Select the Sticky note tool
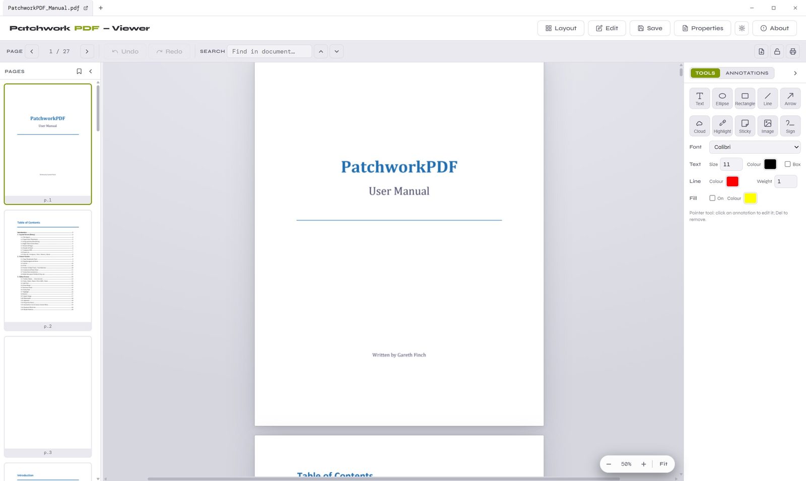 [x=745, y=126]
